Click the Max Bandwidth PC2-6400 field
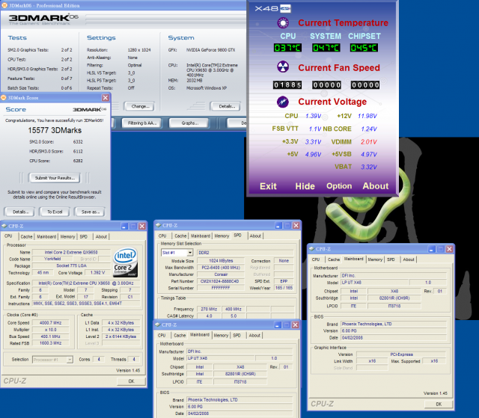 pos(221,268)
